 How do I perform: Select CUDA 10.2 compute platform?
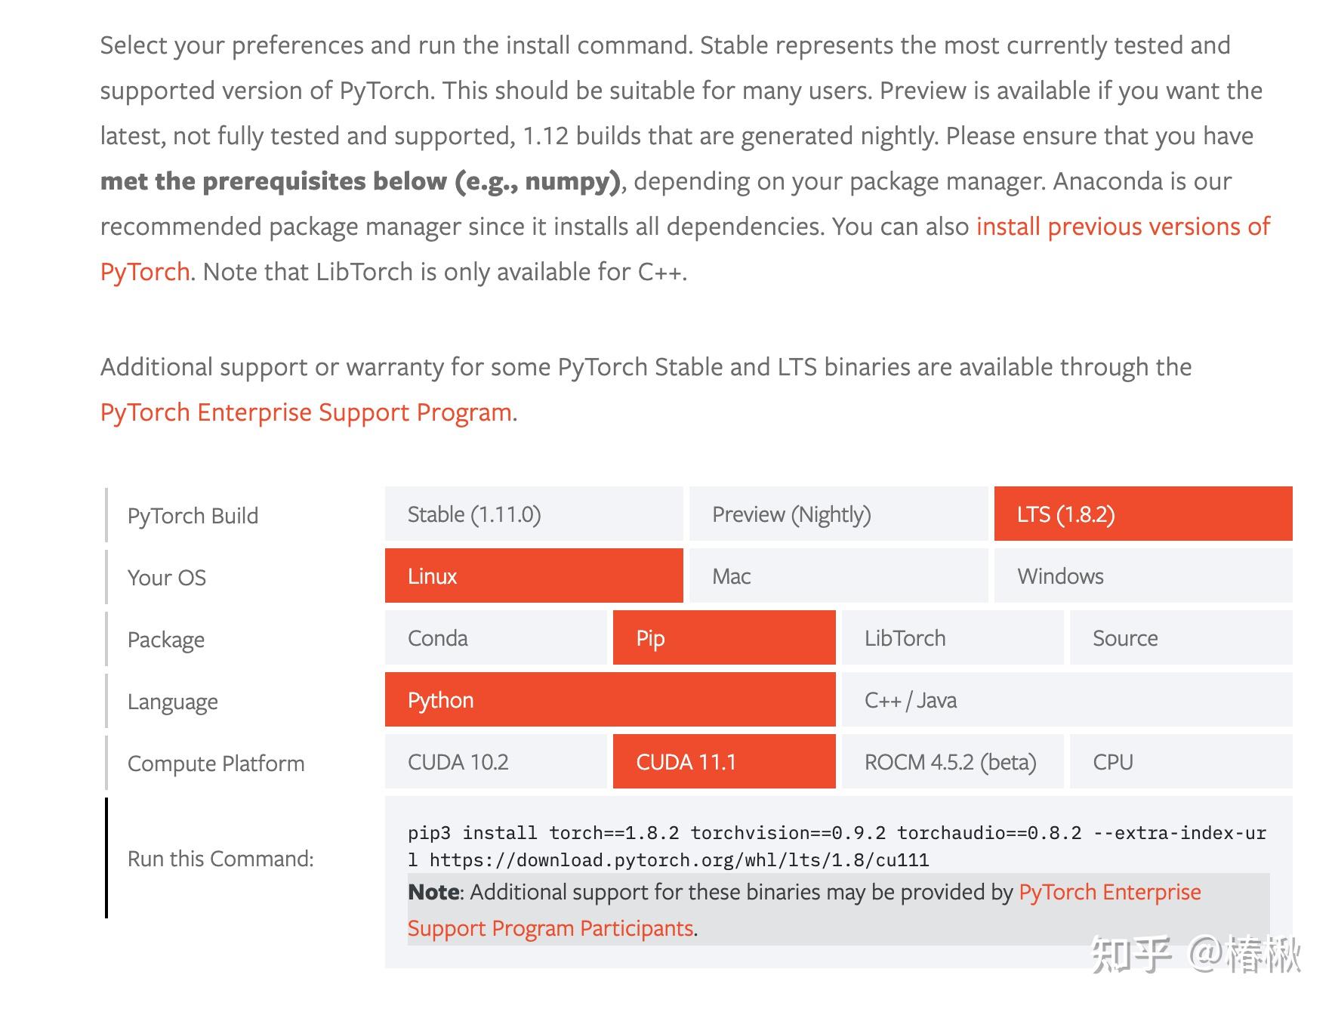tap(495, 762)
